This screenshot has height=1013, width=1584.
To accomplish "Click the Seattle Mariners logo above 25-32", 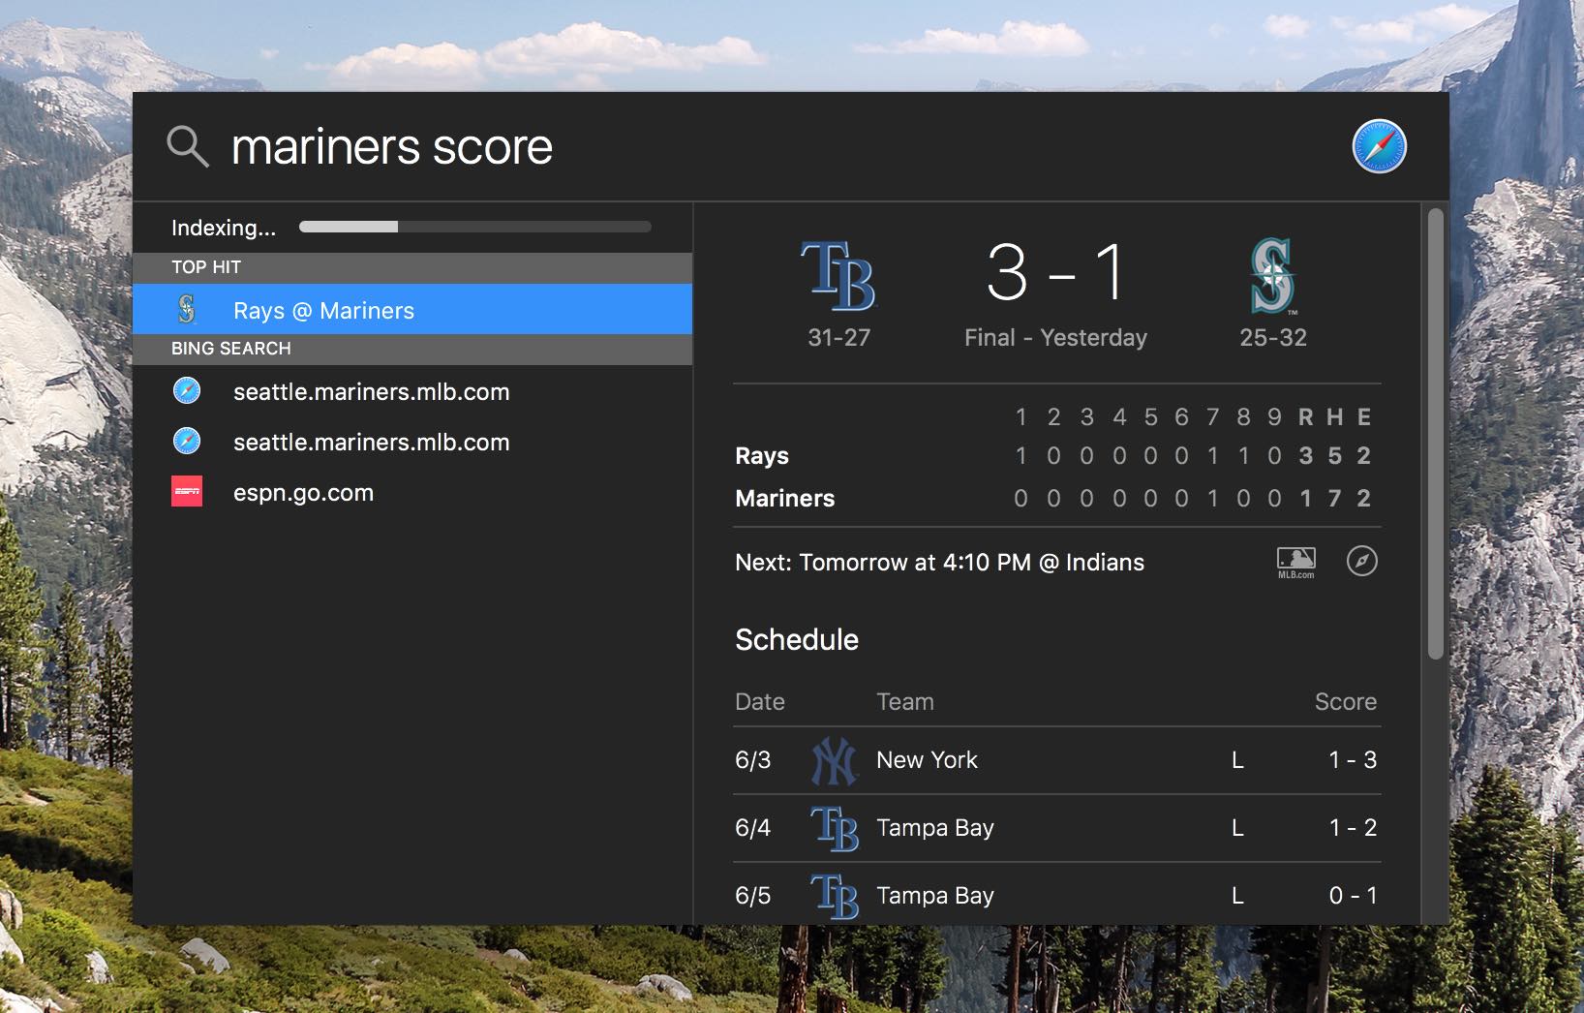I will 1272,276.
